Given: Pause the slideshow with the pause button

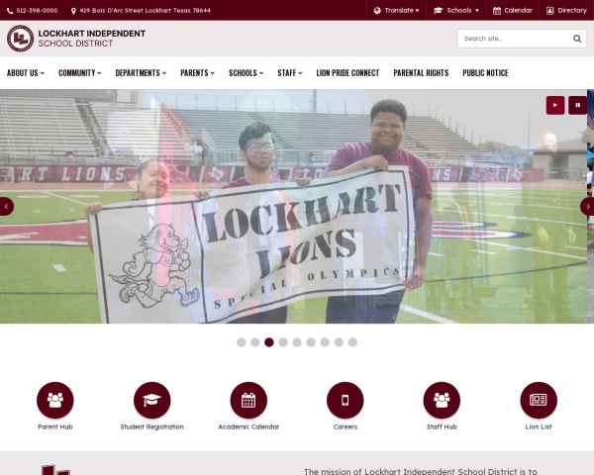Looking at the screenshot, I should tap(577, 105).
